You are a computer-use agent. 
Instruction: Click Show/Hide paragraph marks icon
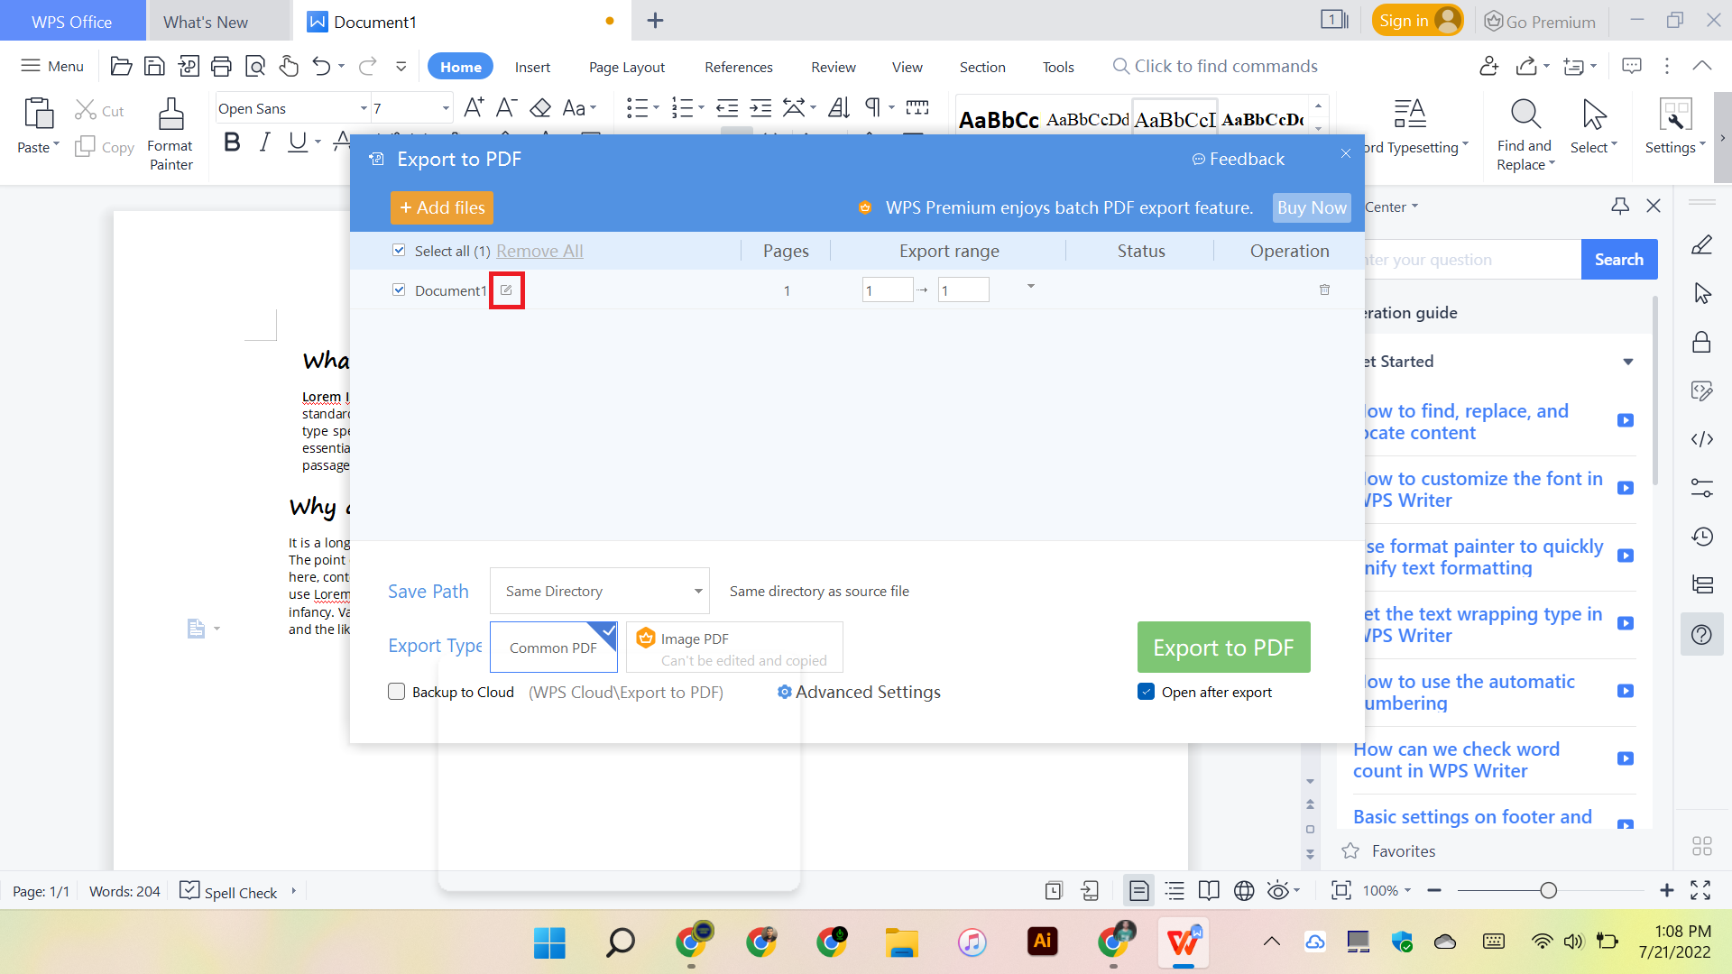pos(872,108)
